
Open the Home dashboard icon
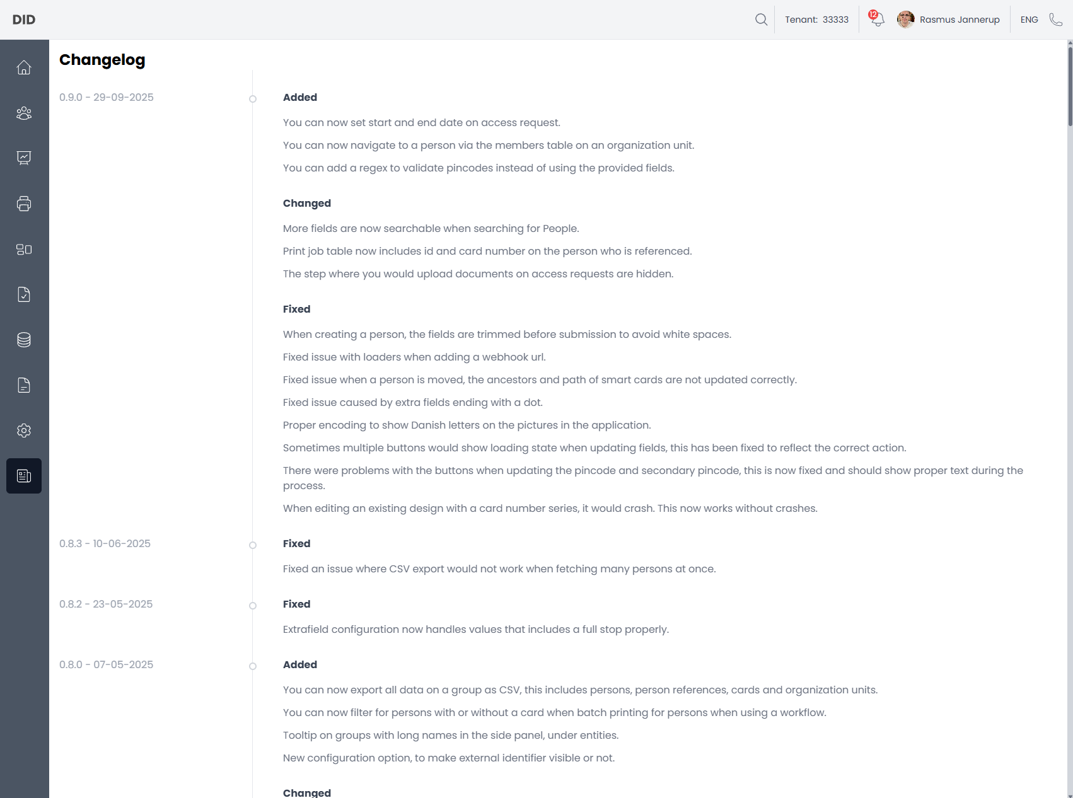[24, 67]
